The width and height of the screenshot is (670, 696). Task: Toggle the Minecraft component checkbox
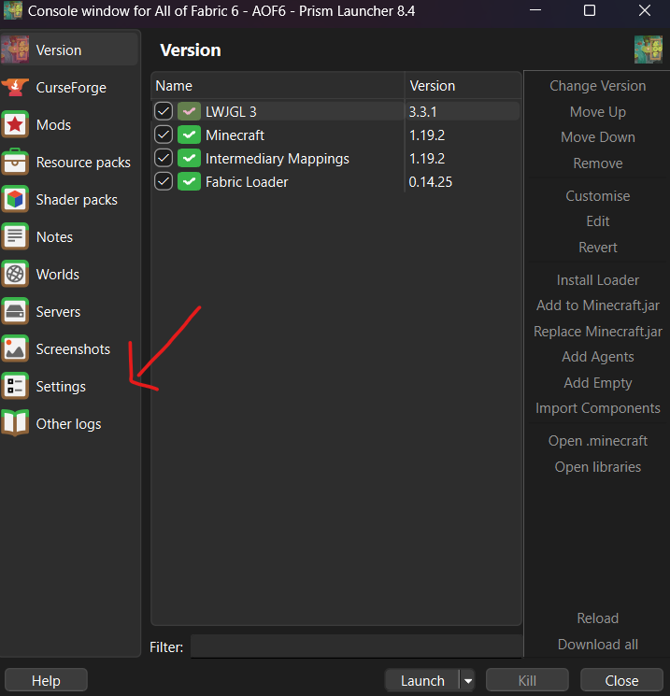click(164, 135)
